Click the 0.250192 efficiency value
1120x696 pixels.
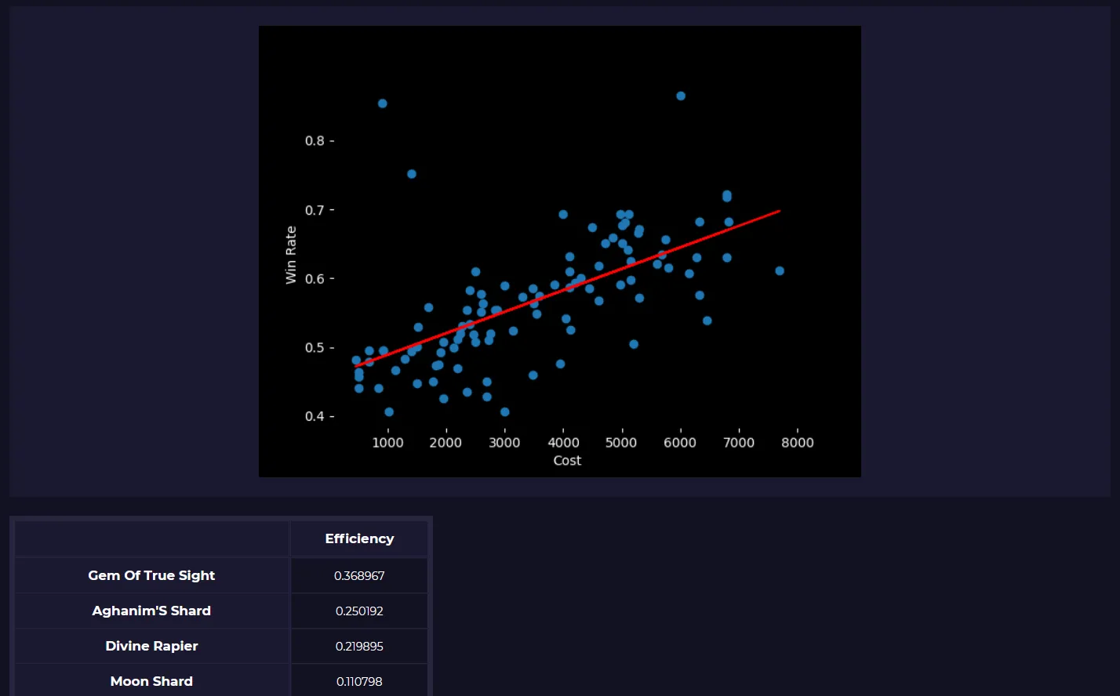click(x=359, y=610)
